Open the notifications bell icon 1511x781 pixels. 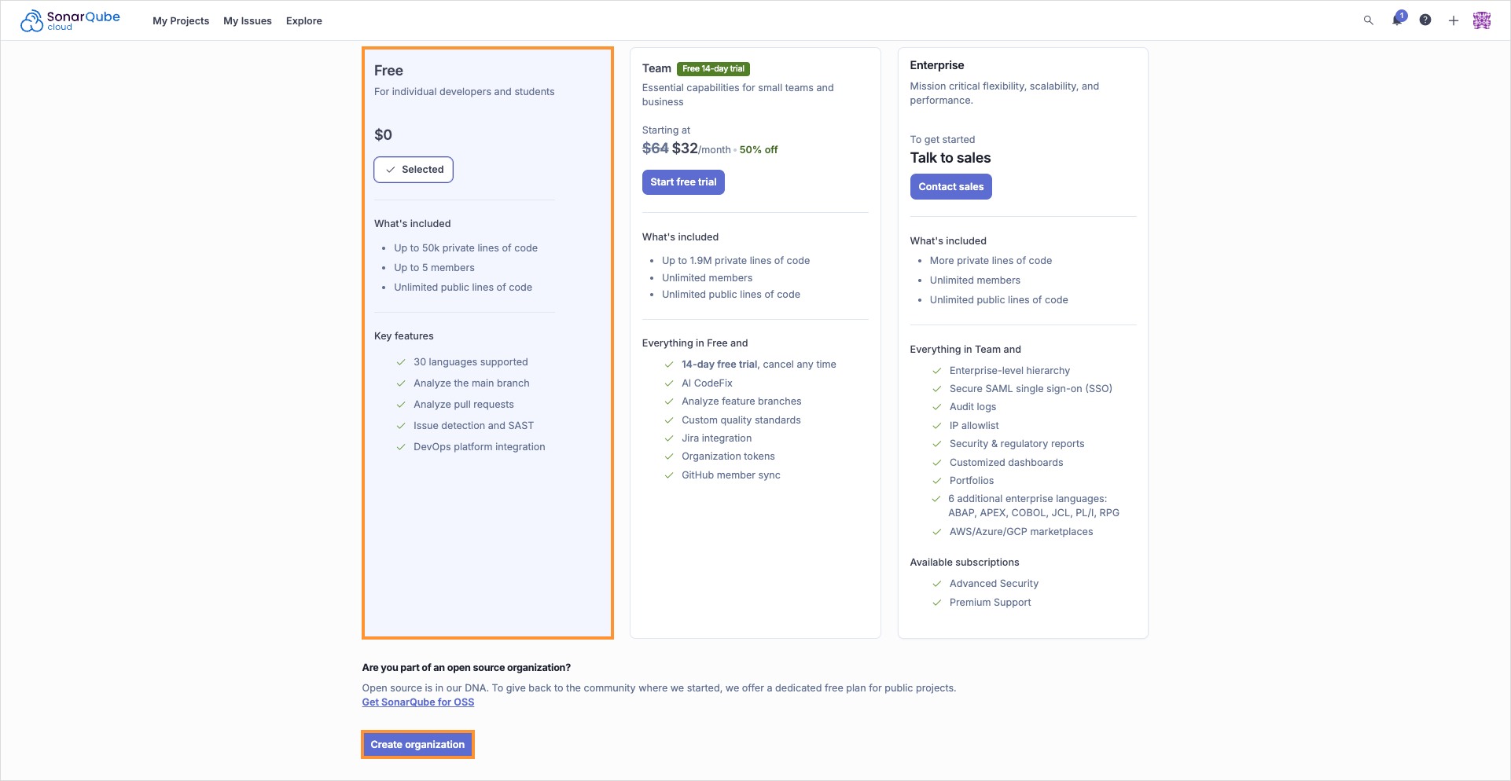1397,20
